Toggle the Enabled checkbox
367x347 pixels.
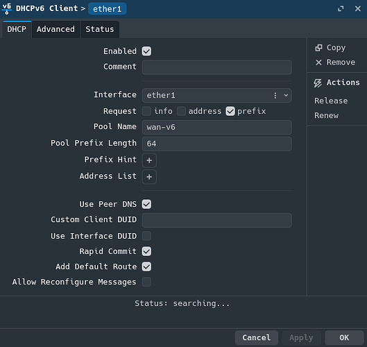click(x=146, y=51)
